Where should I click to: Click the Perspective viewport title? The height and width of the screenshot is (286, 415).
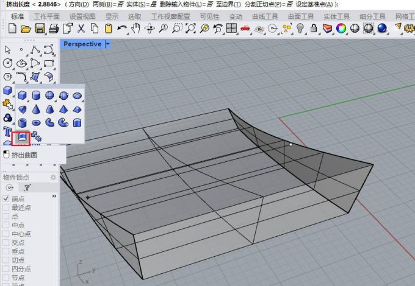(82, 44)
